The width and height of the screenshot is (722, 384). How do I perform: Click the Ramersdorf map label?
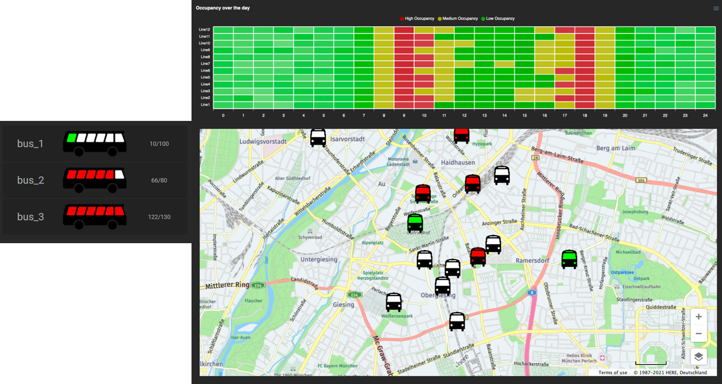(532, 260)
